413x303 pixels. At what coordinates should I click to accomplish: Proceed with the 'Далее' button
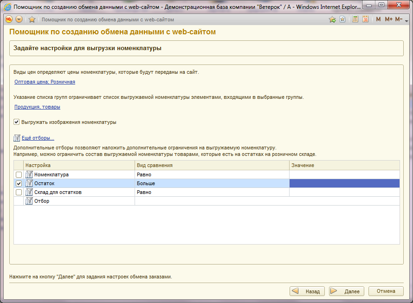tap(347, 291)
